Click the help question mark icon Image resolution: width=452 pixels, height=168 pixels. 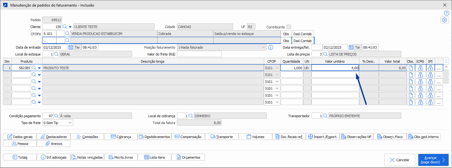(x=446, y=13)
